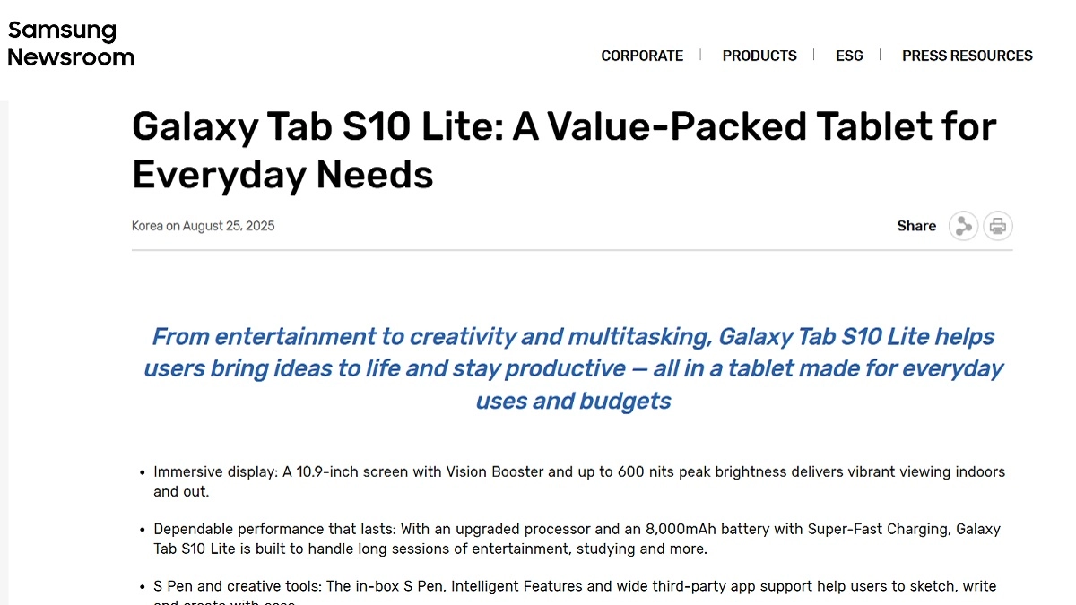The height and width of the screenshot is (605, 1076).
Task: Click the Samsung Newsroom logo
Action: pyautogui.click(x=71, y=44)
